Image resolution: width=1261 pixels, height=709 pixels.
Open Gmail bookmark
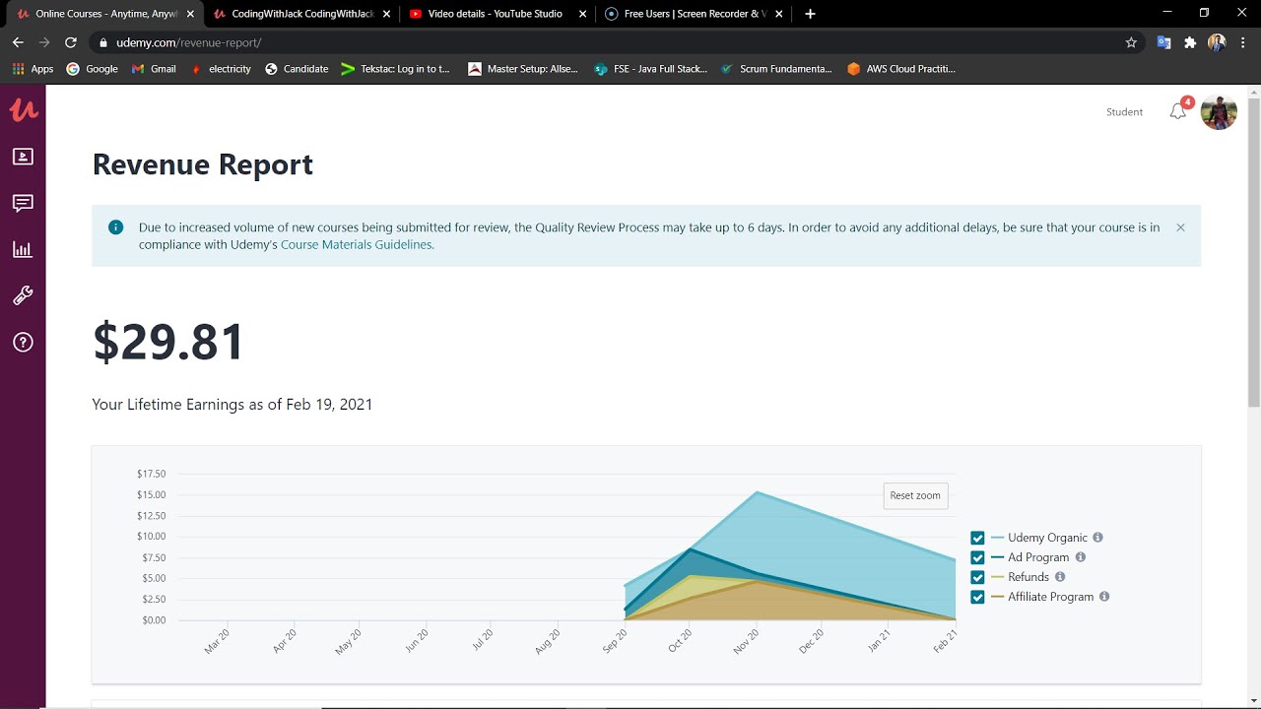pos(154,69)
